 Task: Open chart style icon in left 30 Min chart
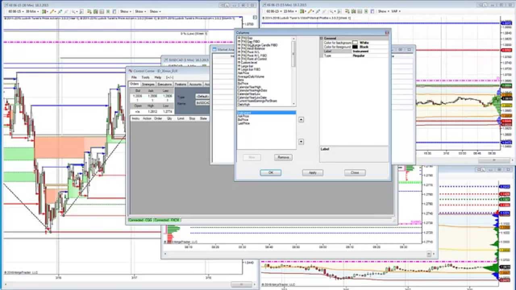44,11
